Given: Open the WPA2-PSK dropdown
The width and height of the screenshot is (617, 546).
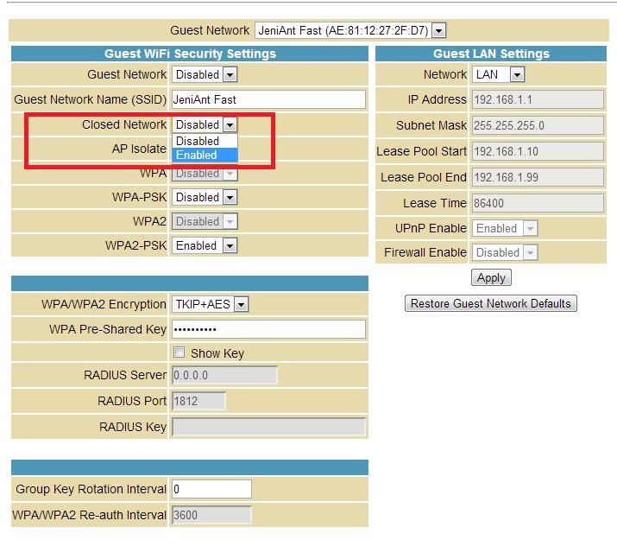Looking at the screenshot, I should pos(205,245).
